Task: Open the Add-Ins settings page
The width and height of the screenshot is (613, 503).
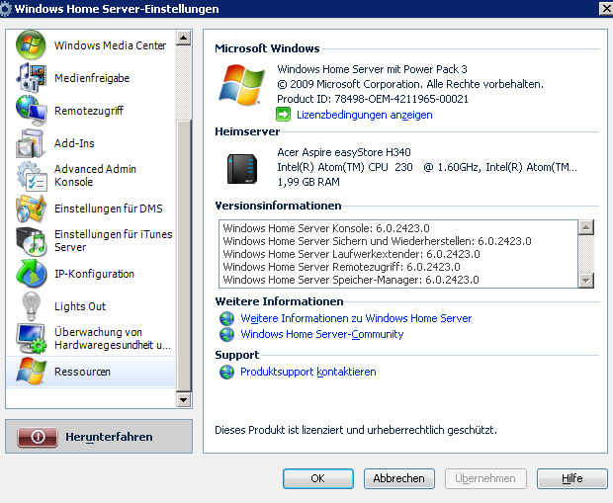Action: 91,143
